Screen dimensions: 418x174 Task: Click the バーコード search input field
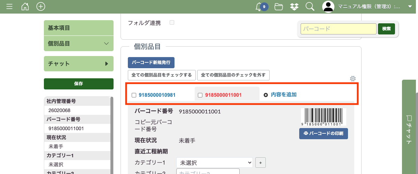click(x=338, y=29)
